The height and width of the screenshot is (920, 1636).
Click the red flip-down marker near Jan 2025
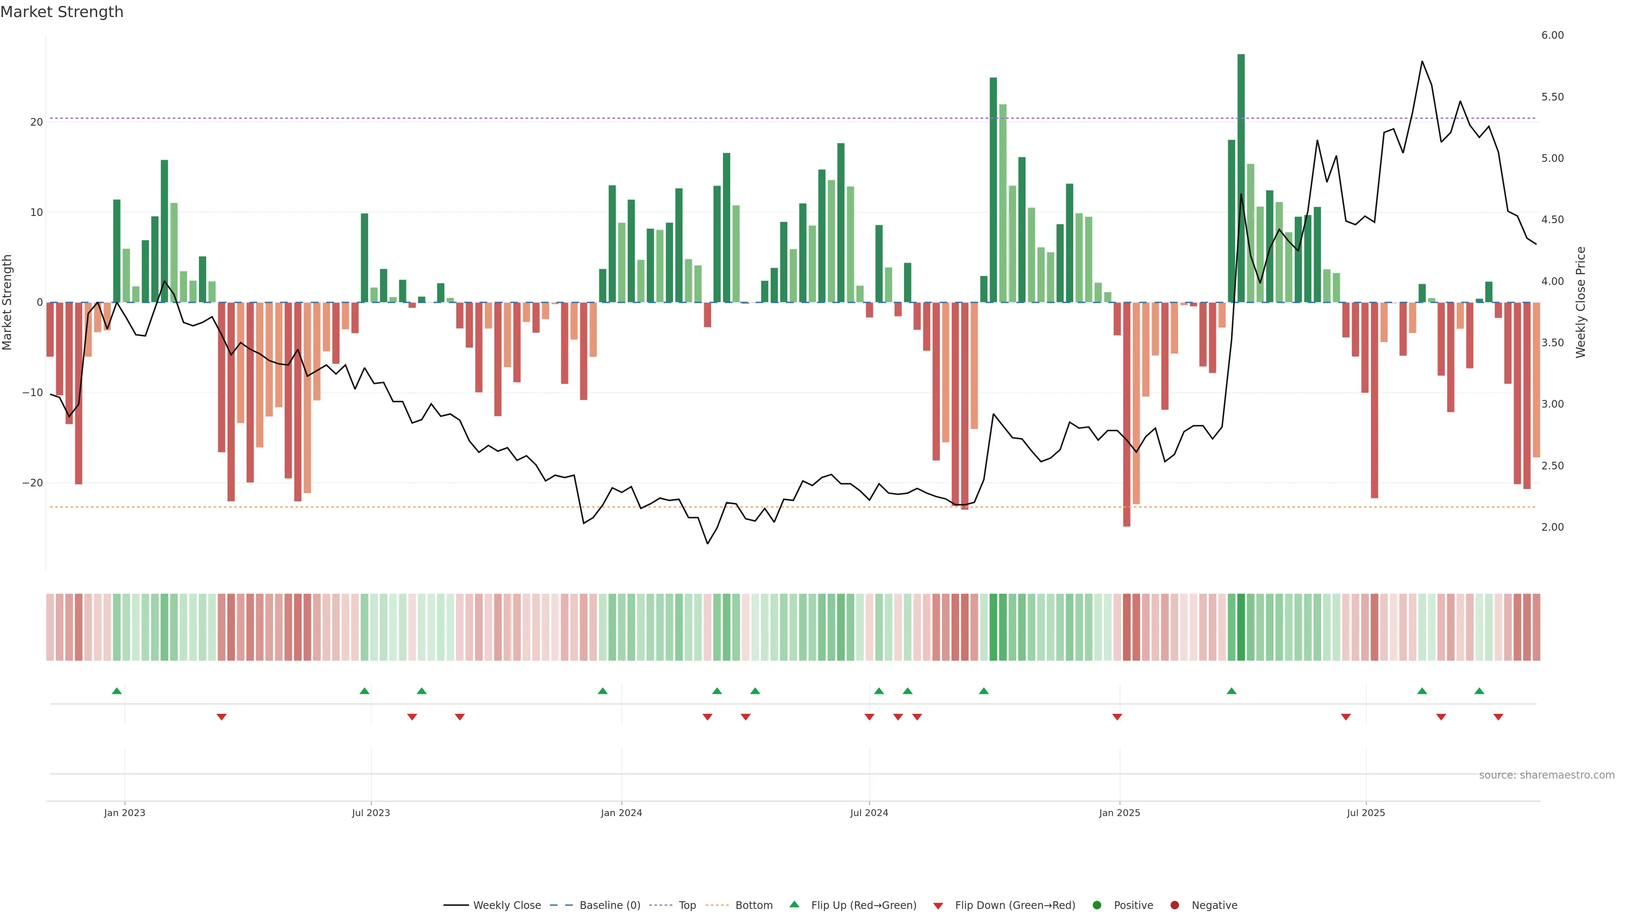pos(1117,717)
